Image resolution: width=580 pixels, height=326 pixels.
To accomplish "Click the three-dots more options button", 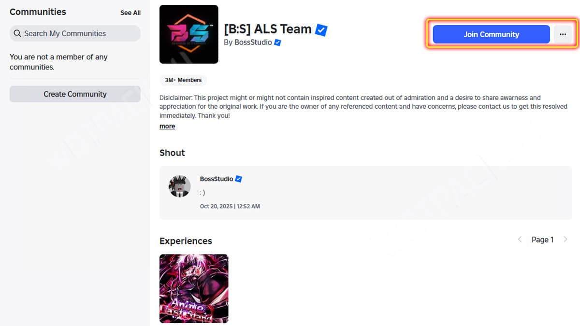I will (563, 34).
